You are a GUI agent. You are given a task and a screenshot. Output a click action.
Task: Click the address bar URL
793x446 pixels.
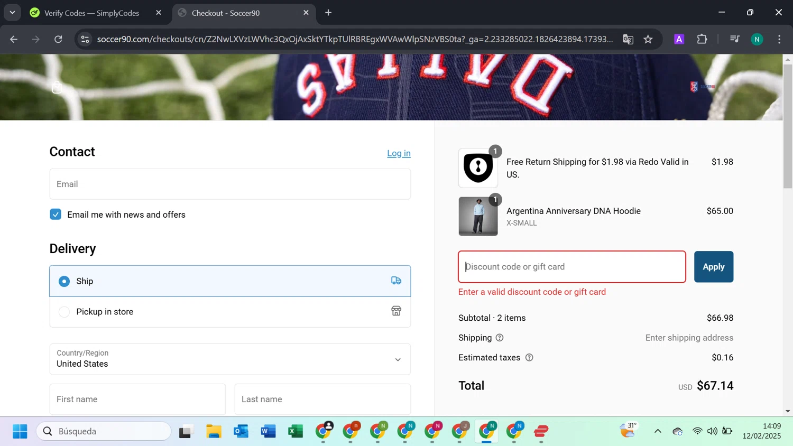coord(354,39)
